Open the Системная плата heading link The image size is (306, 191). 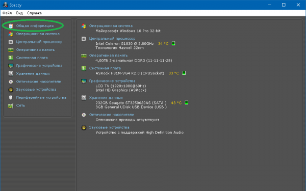tap(105, 68)
